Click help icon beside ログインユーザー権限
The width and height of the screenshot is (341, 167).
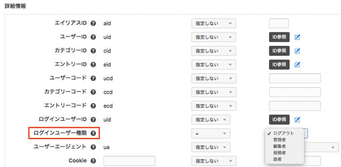point(94,133)
